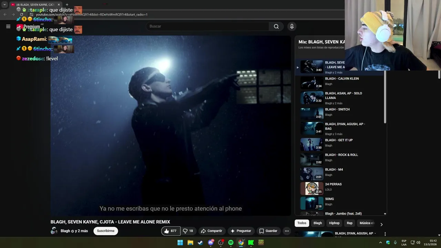Select the Música electrónica filter chip

pos(367,223)
